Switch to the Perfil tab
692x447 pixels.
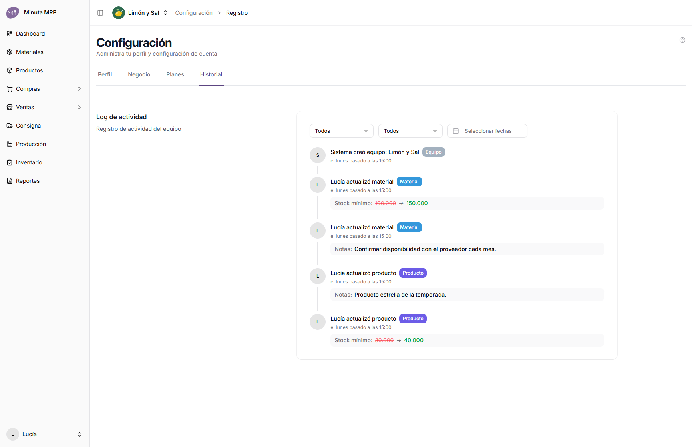pyautogui.click(x=105, y=74)
